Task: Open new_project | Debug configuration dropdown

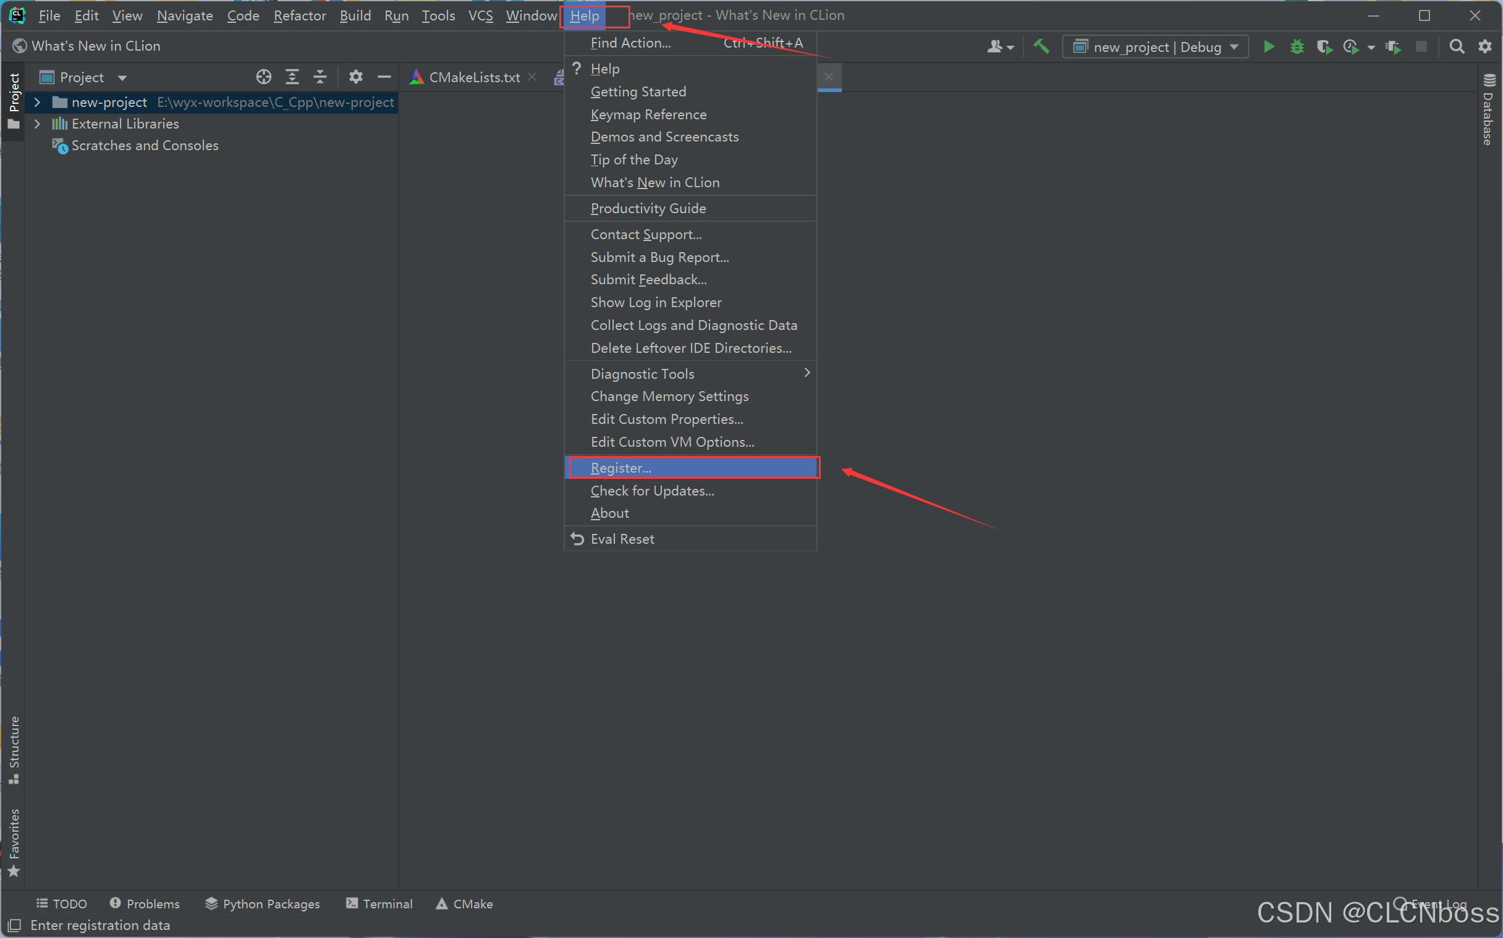Action: click(1156, 47)
